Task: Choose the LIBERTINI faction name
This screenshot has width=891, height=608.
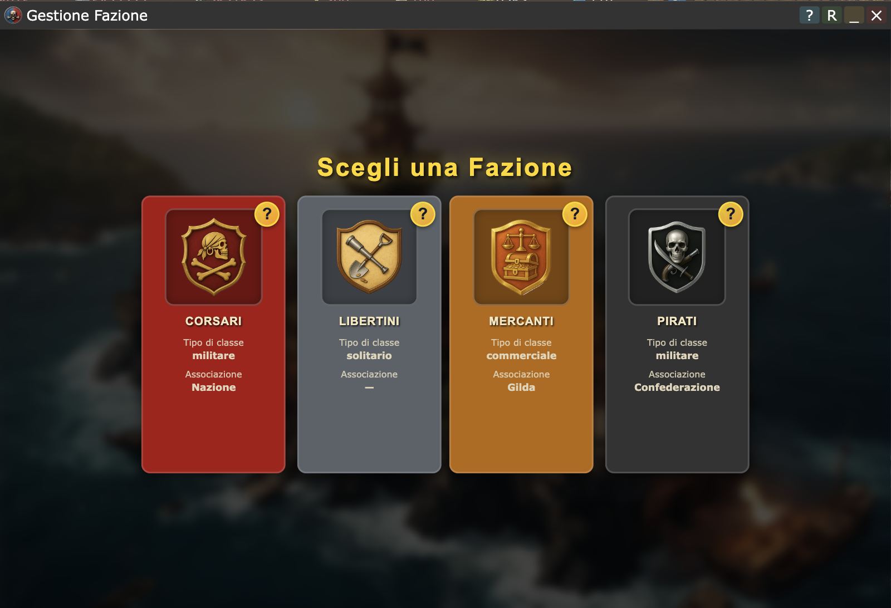Action: 369,321
